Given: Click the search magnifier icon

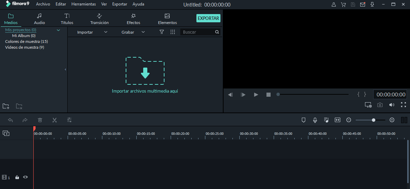Looking at the screenshot, I should [217, 32].
